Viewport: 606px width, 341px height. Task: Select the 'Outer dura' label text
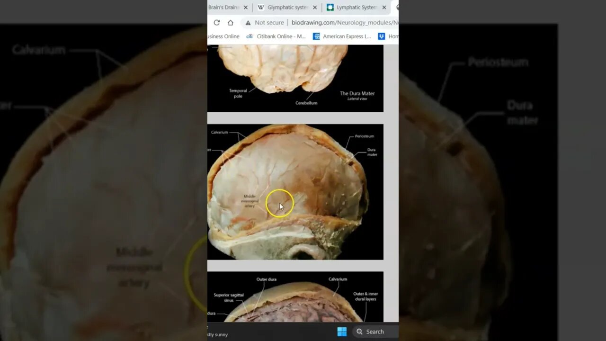(267, 279)
